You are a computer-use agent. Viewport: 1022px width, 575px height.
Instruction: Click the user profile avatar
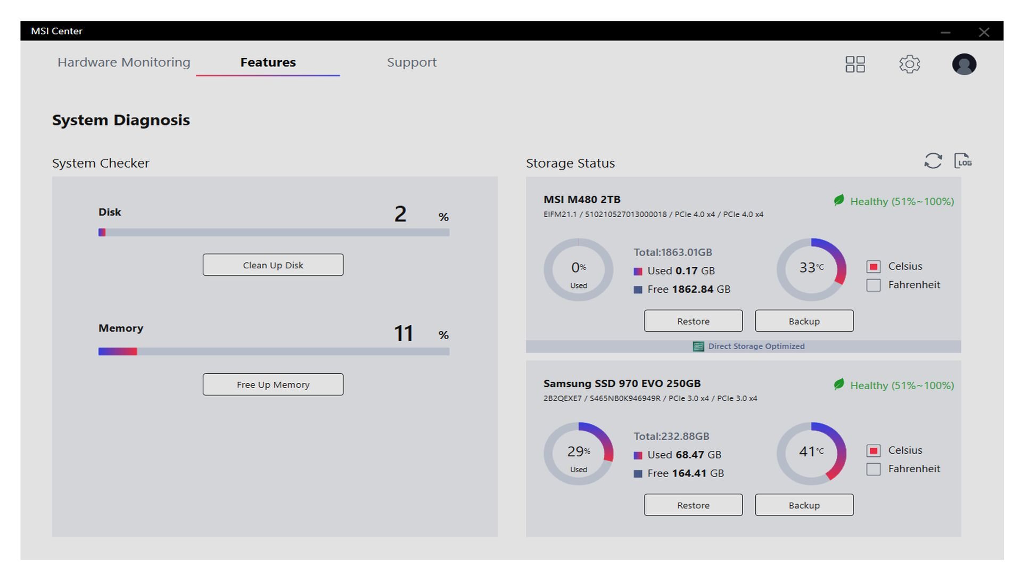(963, 64)
